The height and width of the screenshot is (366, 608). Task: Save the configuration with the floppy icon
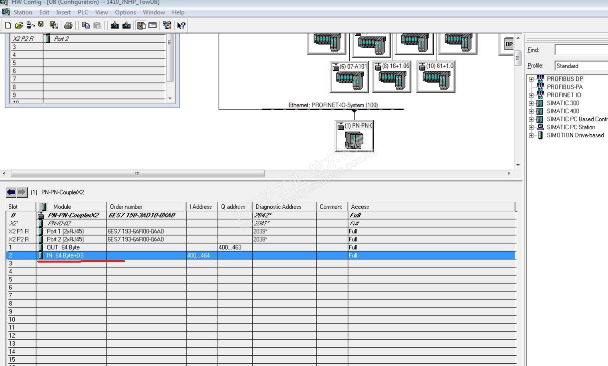click(x=41, y=25)
